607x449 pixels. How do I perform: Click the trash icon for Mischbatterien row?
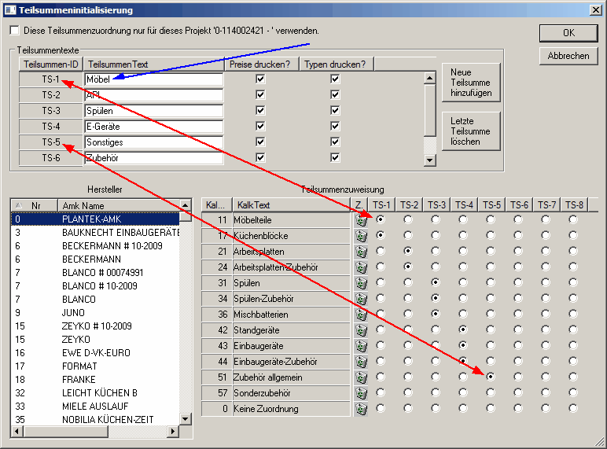(x=362, y=315)
